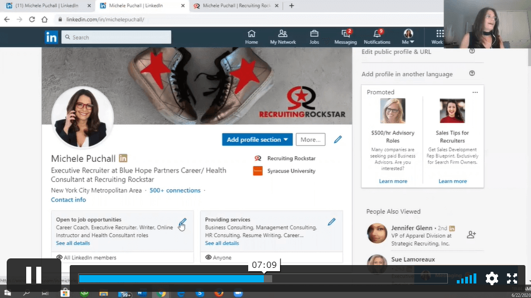The width and height of the screenshot is (531, 298).
Task: Switch to Recruiting Rockstar tab
Action: [x=236, y=6]
